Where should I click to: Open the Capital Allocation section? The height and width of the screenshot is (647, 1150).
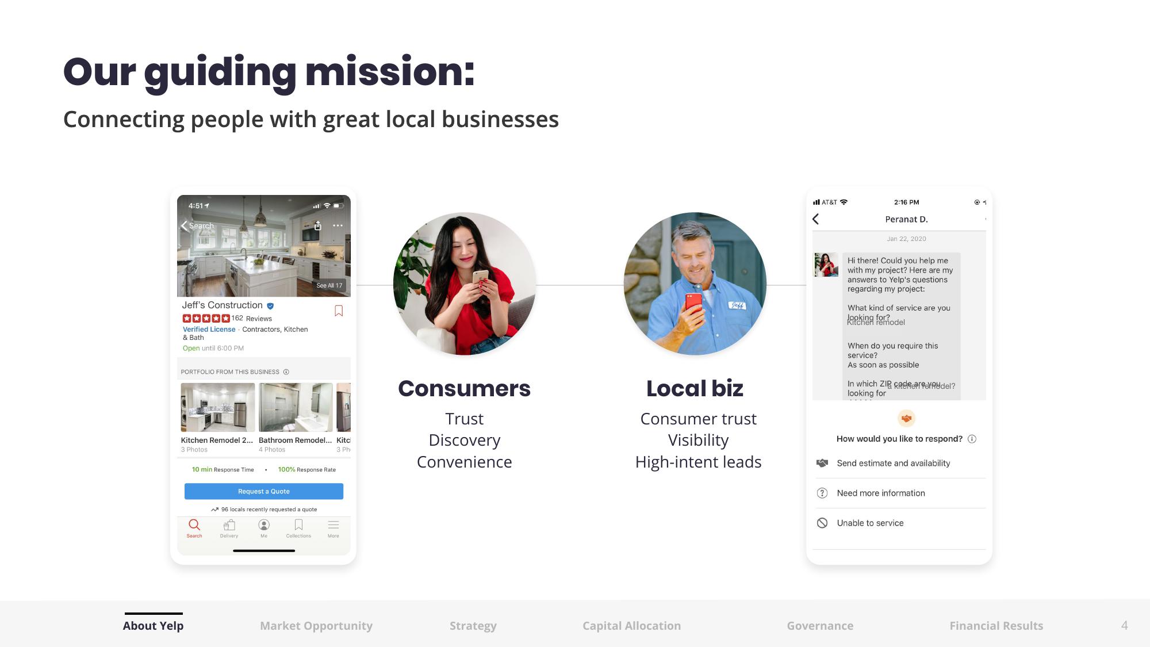point(631,625)
